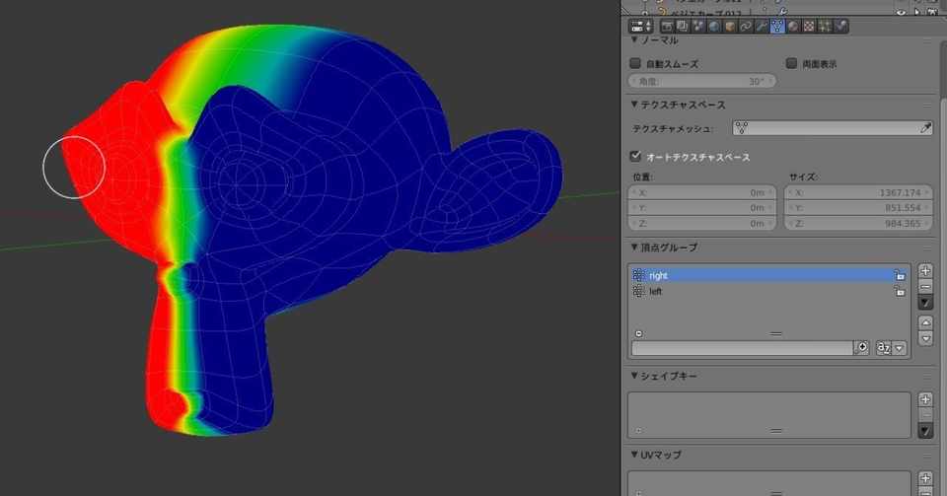Open the vertex group specials menu arrow
The height and width of the screenshot is (496, 947).
click(925, 303)
